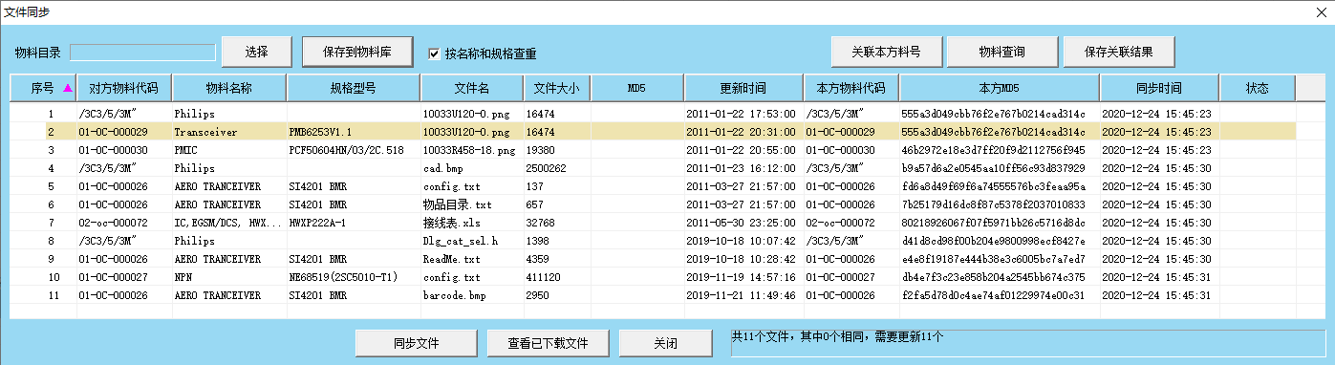Click file name 物品目录.txt
The image size is (1335, 365).
point(457,204)
